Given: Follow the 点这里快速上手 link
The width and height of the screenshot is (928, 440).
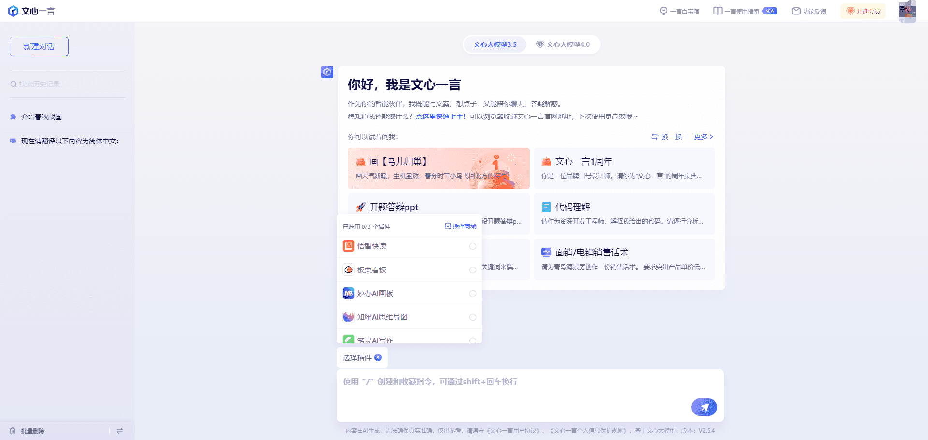Looking at the screenshot, I should coord(440,116).
